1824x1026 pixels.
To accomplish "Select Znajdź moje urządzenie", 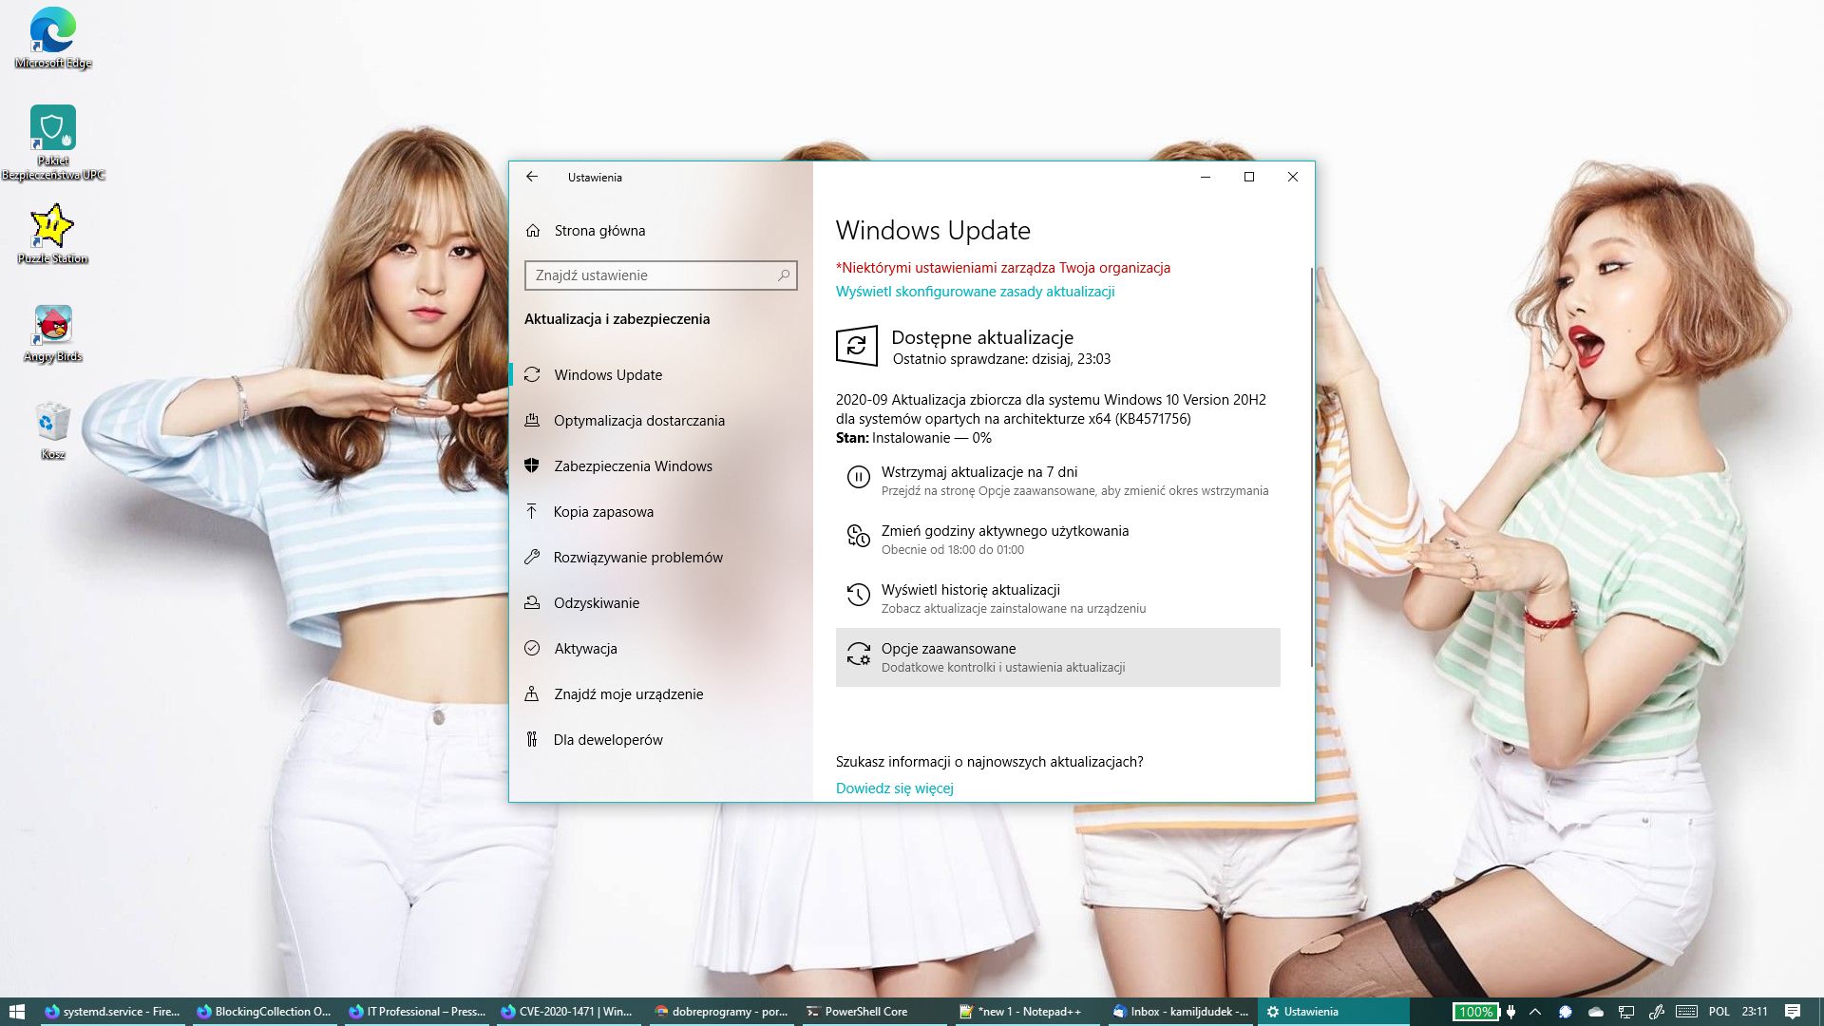I will coord(628,694).
